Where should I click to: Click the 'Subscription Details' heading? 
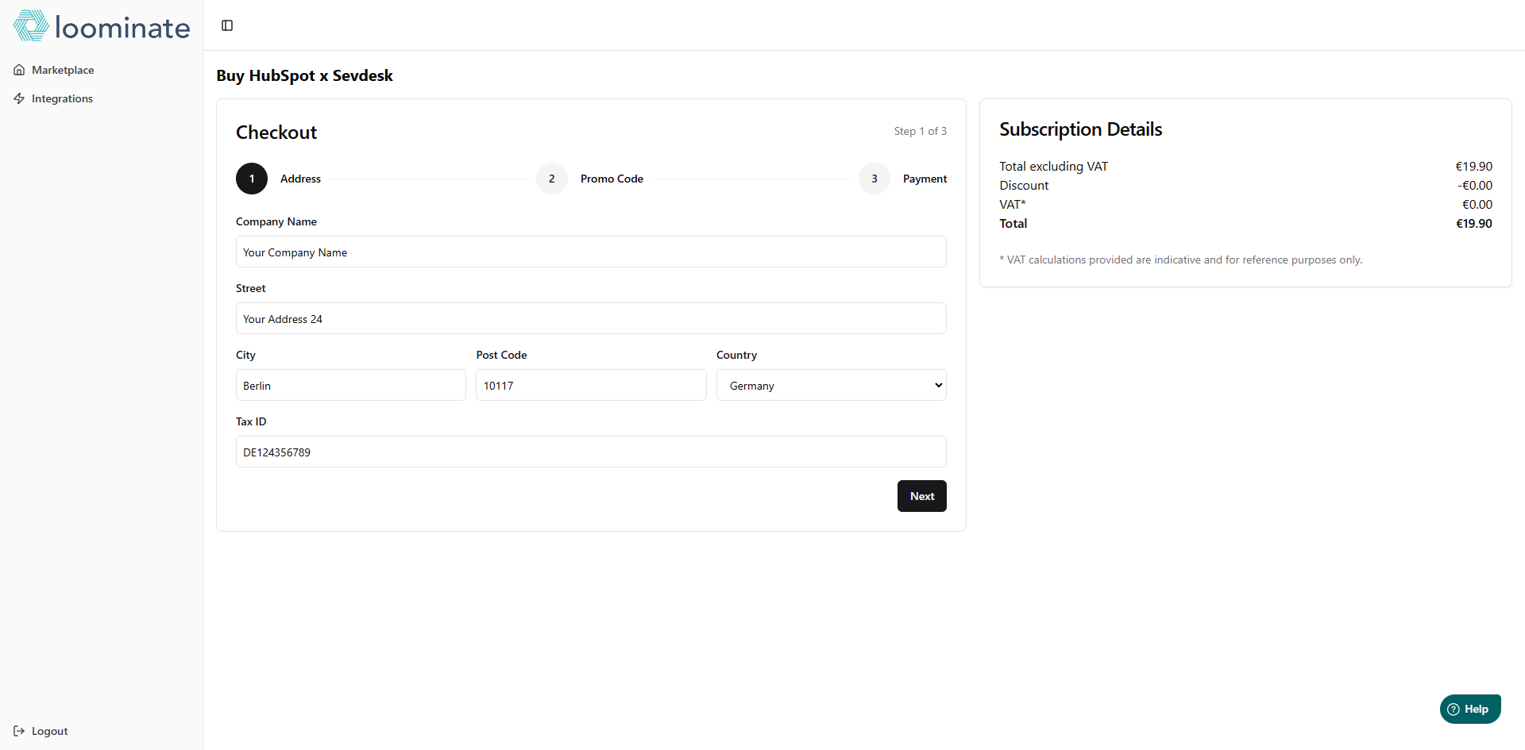point(1080,129)
